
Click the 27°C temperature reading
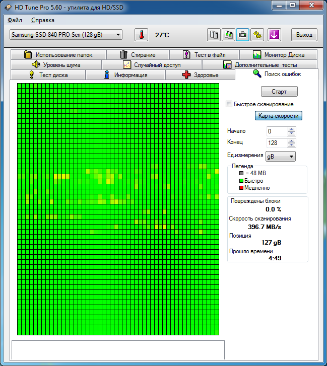pyautogui.click(x=162, y=35)
